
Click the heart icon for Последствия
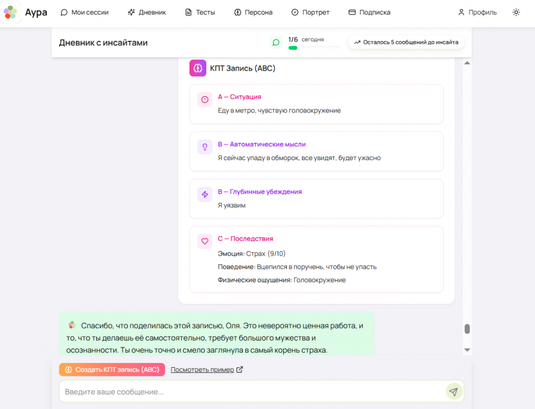tap(205, 242)
